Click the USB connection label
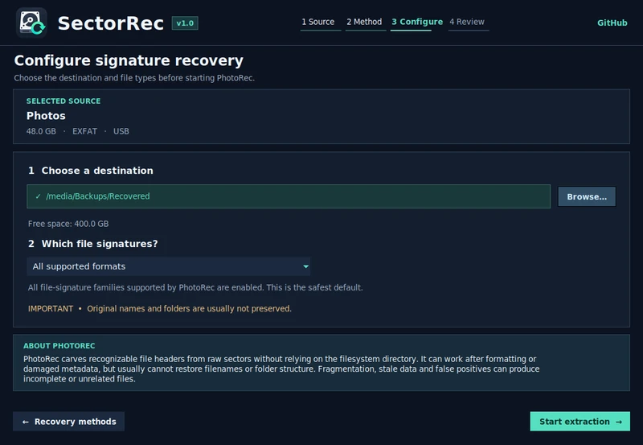This screenshot has height=445, width=643. (x=121, y=131)
